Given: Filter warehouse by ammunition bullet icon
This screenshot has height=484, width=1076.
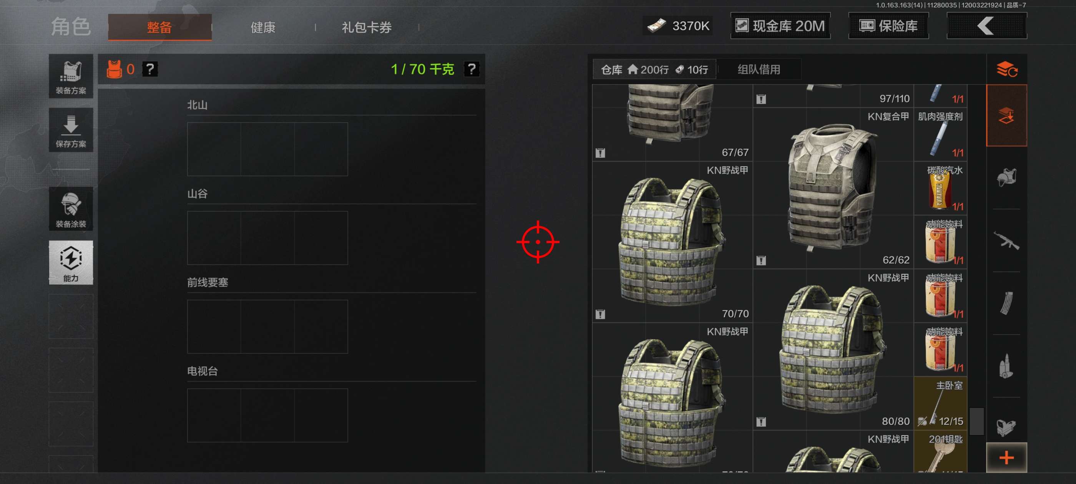Looking at the screenshot, I should 1006,366.
